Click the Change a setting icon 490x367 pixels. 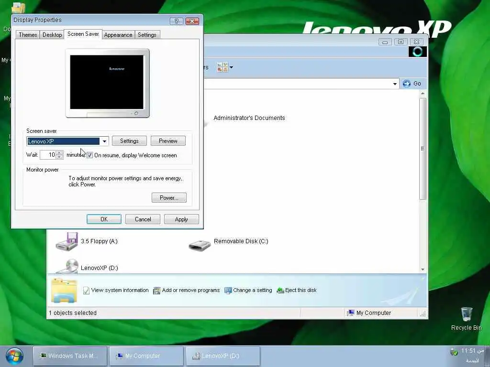pos(228,291)
